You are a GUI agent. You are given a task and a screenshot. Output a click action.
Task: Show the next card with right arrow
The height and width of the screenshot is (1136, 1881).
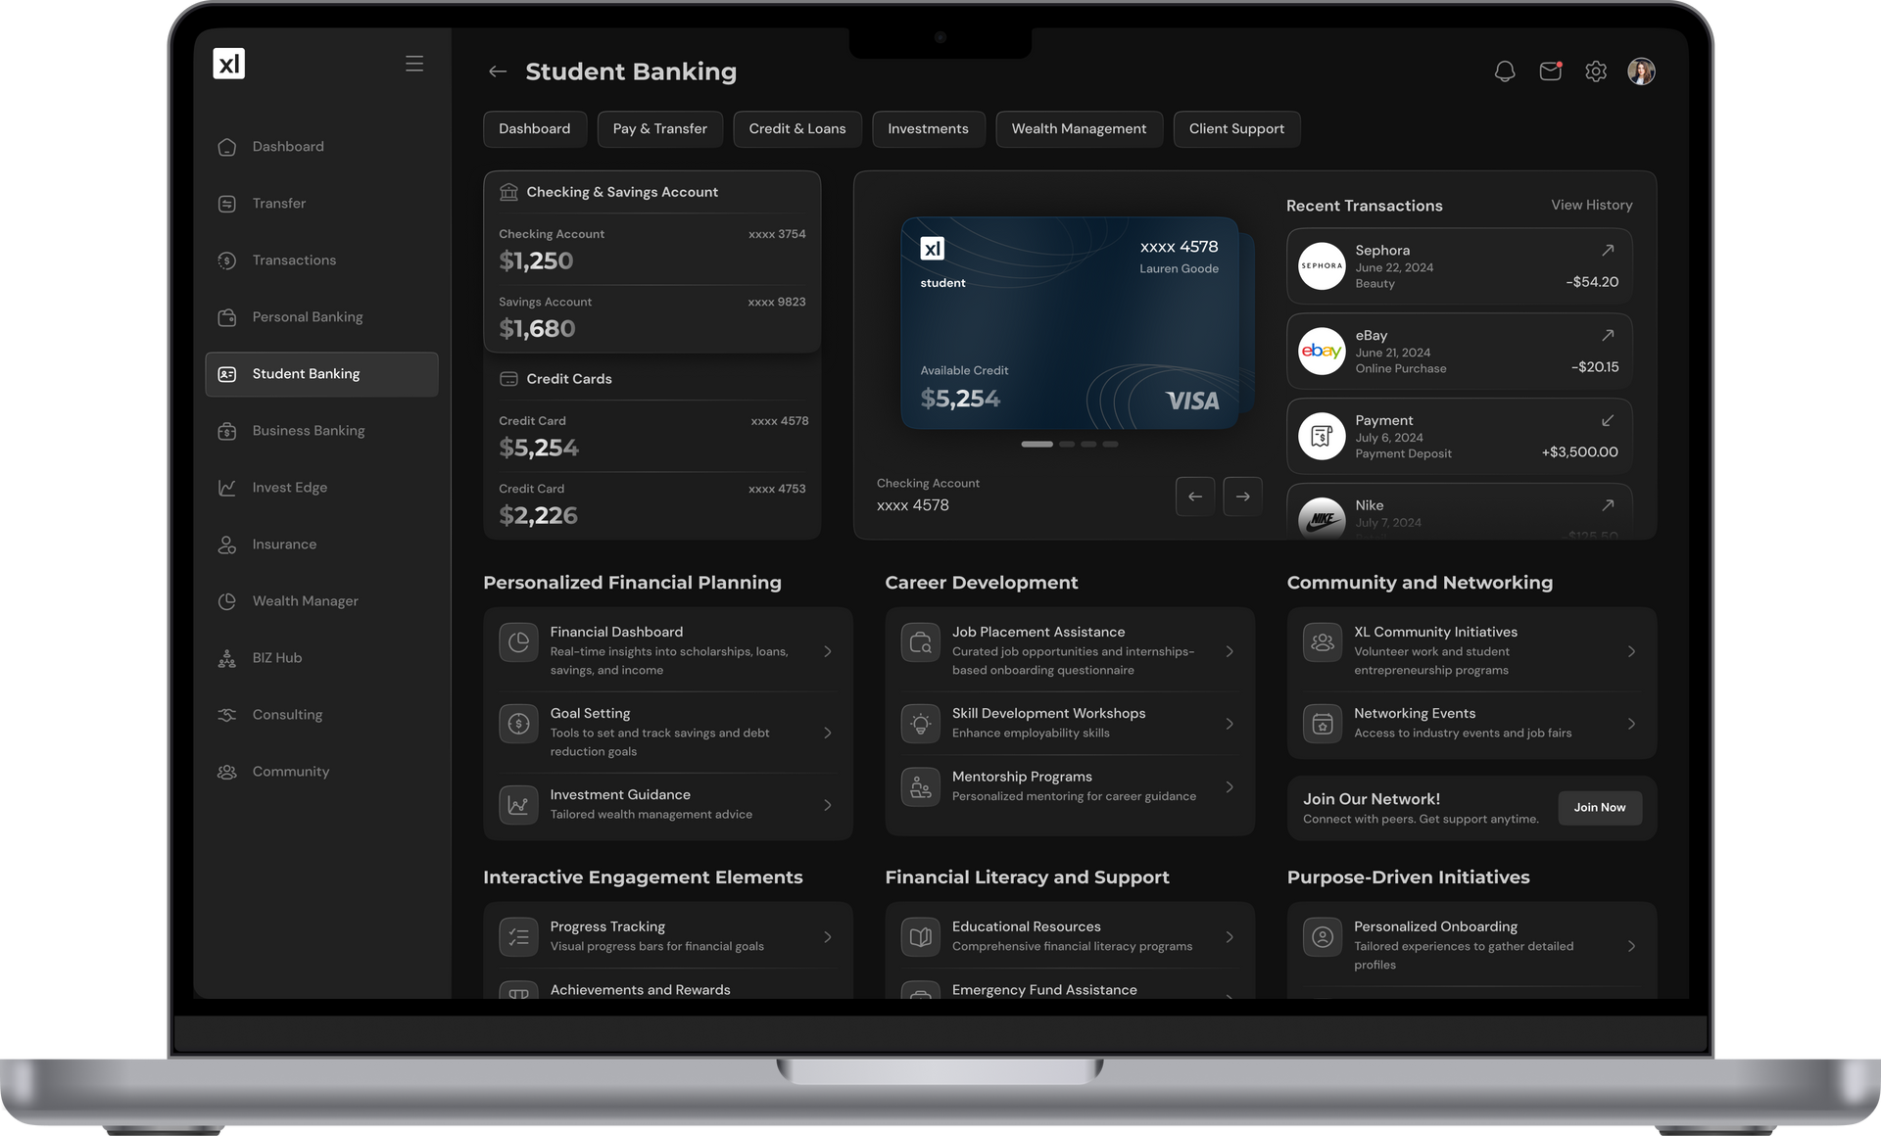pos(1243,497)
